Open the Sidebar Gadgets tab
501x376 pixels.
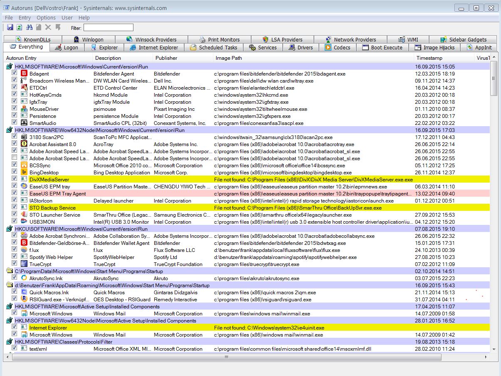pyautogui.click(x=463, y=40)
